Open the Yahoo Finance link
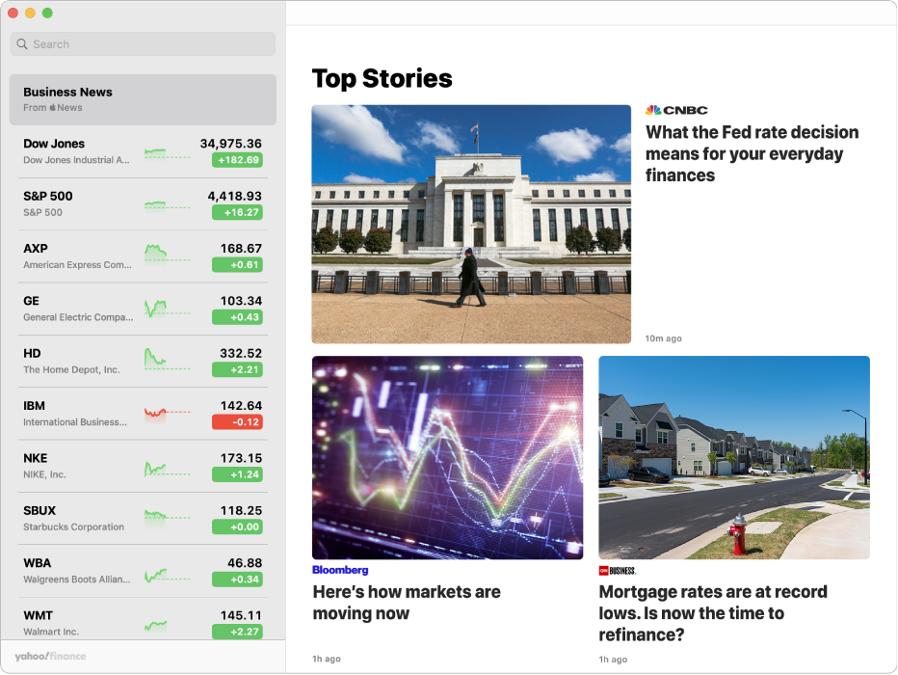Screen dimensions: 898x675 click(x=50, y=656)
